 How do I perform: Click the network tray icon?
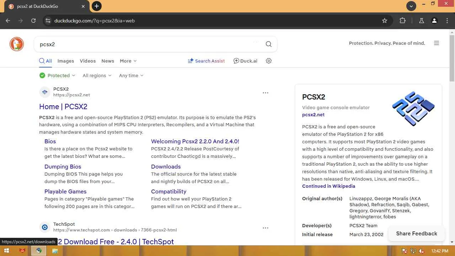(x=413, y=251)
